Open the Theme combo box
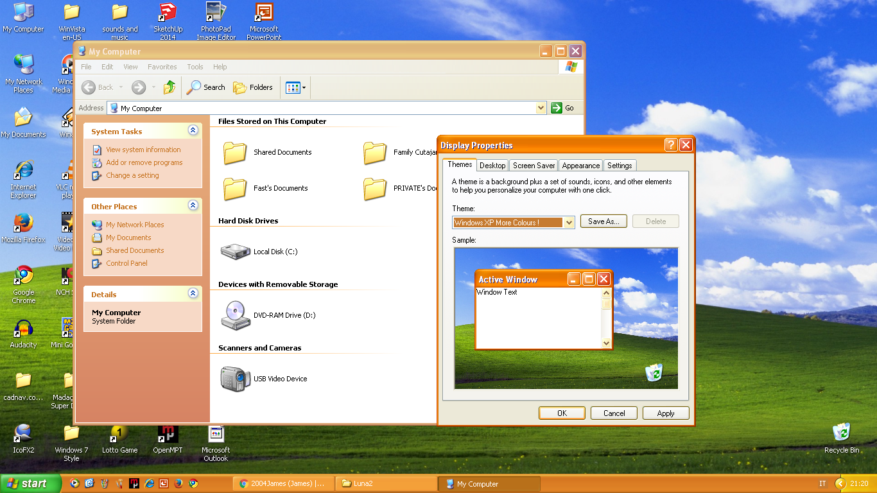 click(514, 222)
